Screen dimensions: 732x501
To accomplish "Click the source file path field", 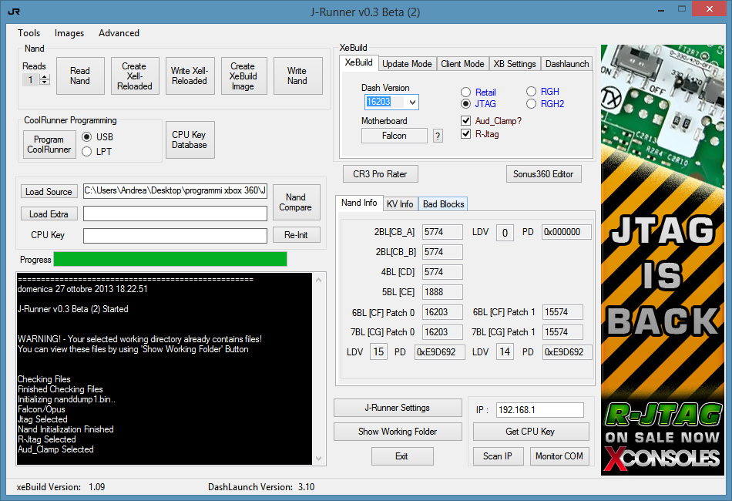I will point(175,190).
